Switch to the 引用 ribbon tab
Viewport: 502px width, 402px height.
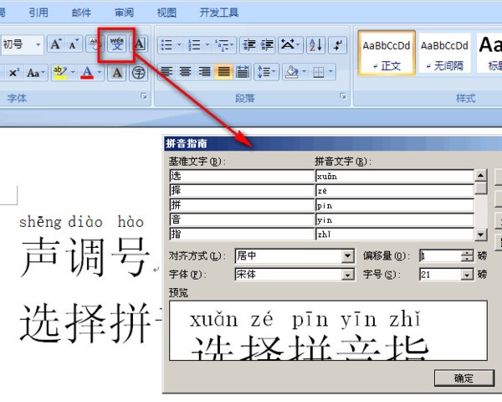[x=38, y=13]
